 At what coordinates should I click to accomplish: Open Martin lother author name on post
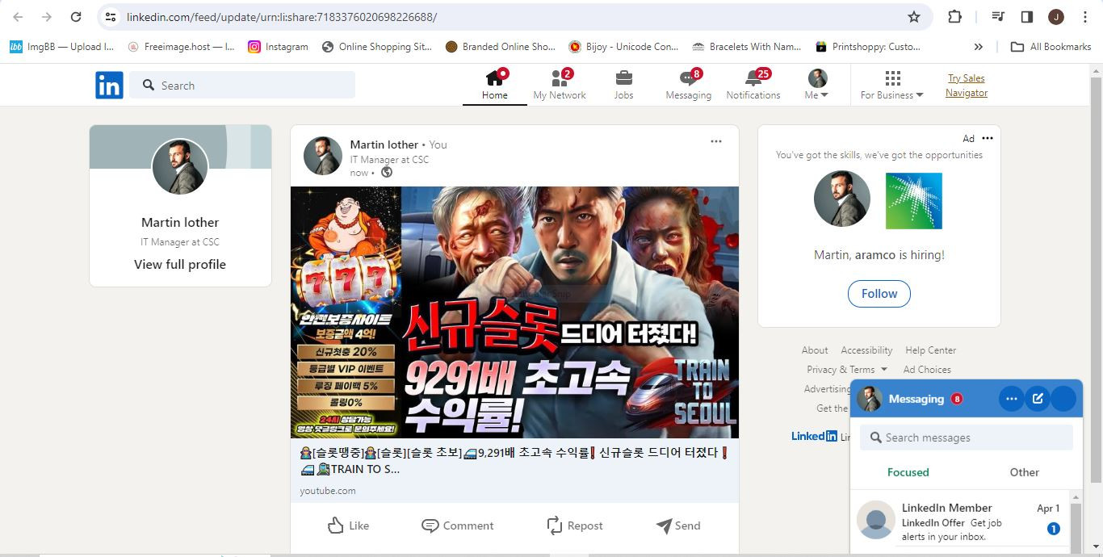(x=384, y=144)
